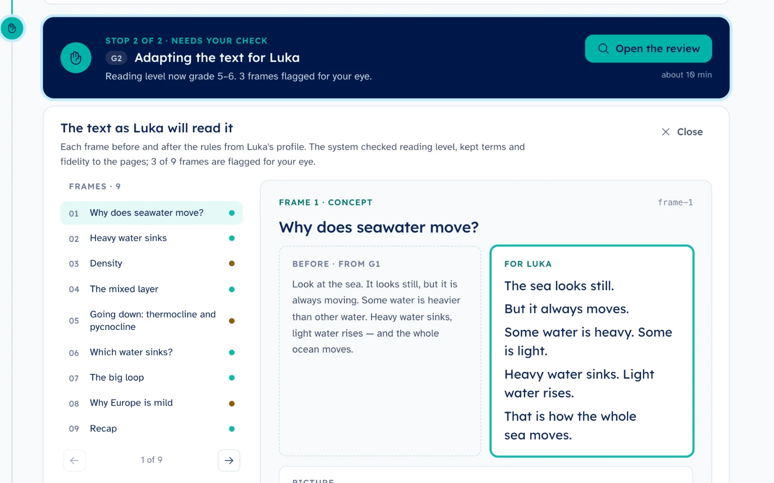Viewport: 774px width, 483px height.
Task: Click the "1 of 9" page indicator
Action: point(151,460)
